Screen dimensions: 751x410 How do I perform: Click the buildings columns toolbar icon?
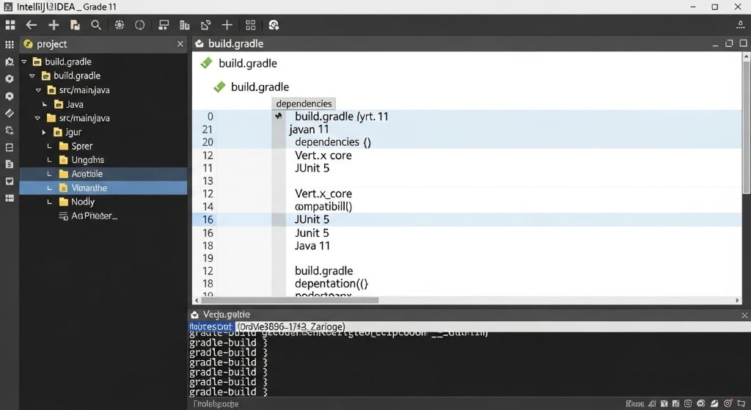(184, 25)
